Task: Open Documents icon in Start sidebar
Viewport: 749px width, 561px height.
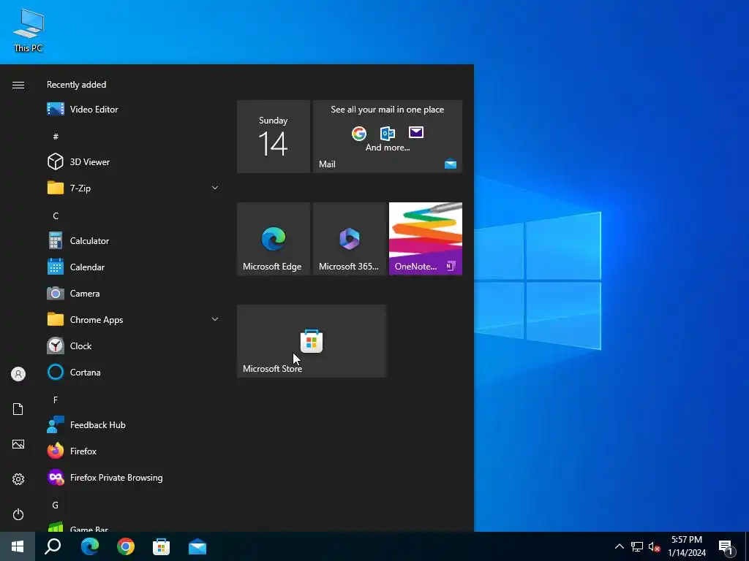Action: [18, 409]
